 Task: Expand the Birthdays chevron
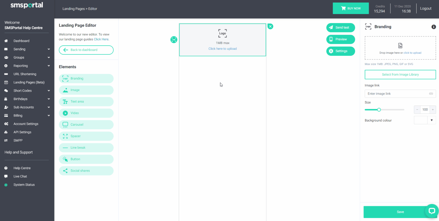(x=49, y=99)
